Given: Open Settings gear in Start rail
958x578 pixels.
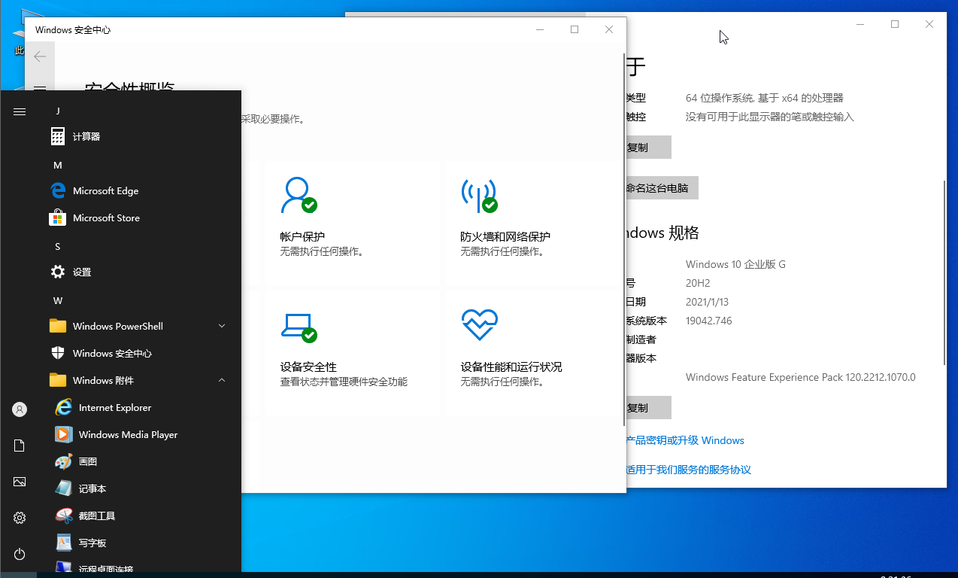Looking at the screenshot, I should (x=20, y=518).
